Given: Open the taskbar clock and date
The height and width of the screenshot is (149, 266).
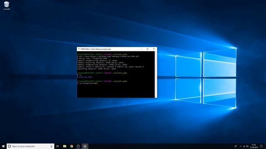Looking at the screenshot, I should (x=254, y=146).
